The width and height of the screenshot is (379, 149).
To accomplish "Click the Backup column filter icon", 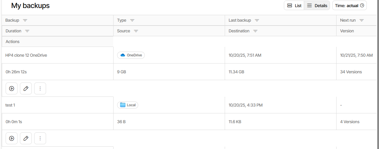I will (x=25, y=20).
